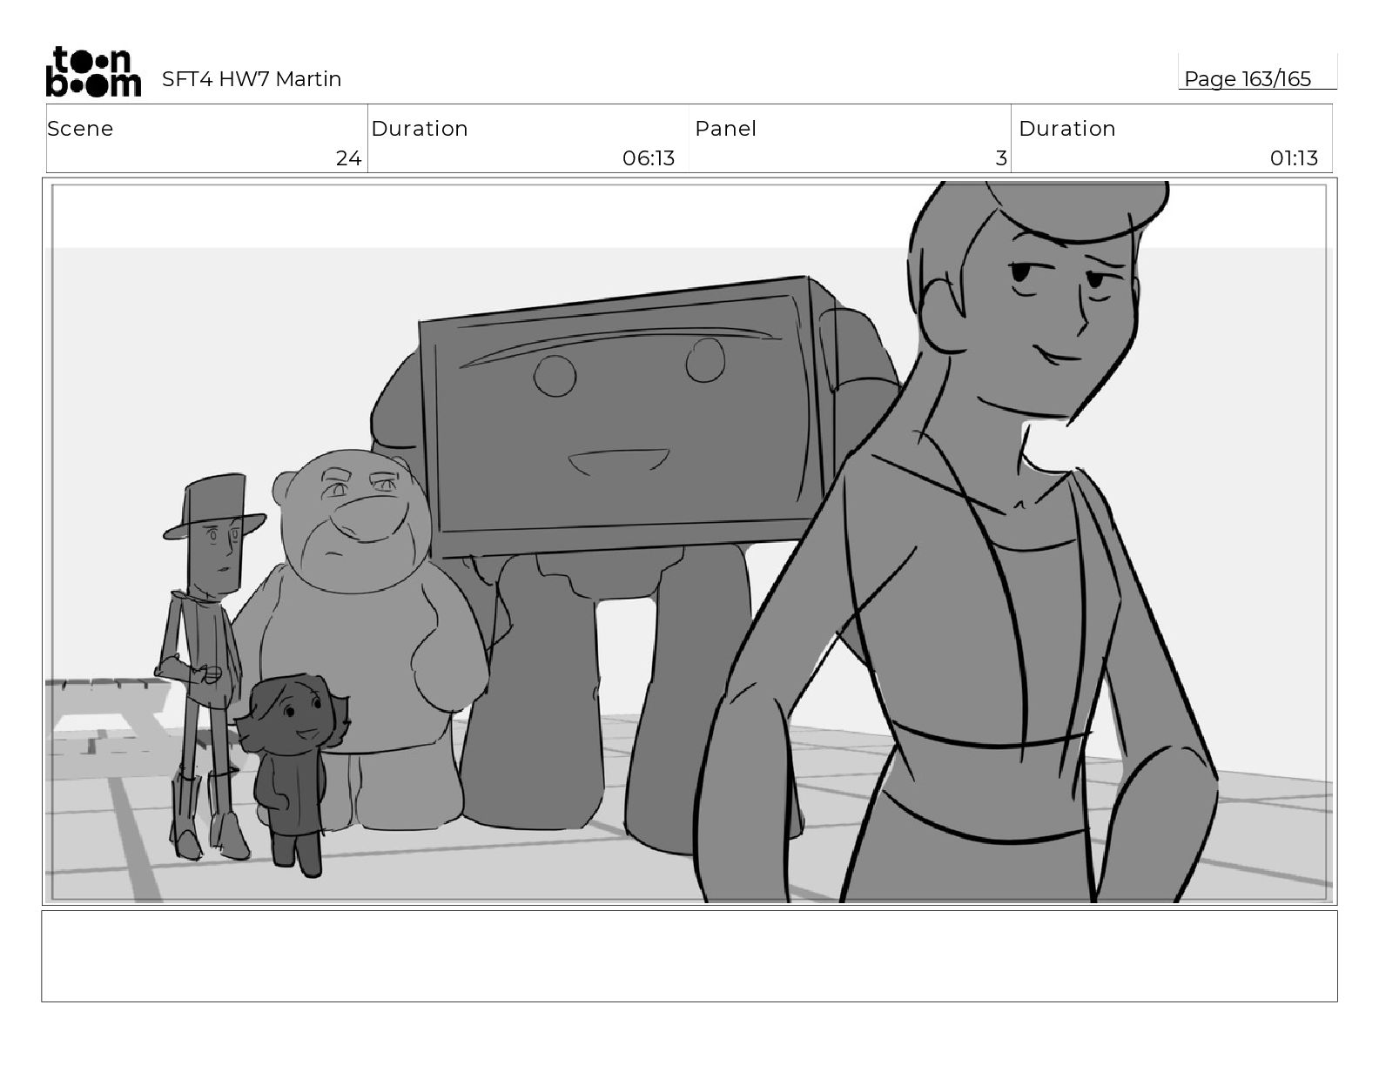
Task: Click the storyboard panel drawing thumbnail
Action: click(689, 542)
